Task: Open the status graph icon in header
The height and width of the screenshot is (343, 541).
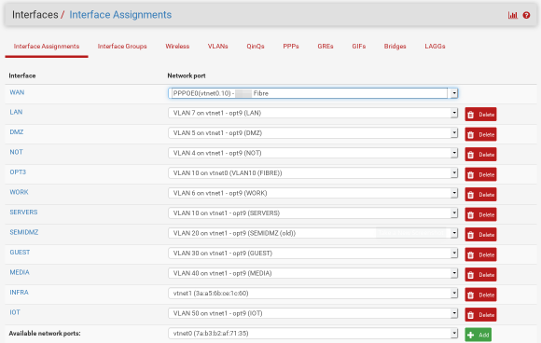Action: 512,15
